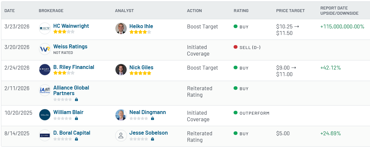Select the 2/24/2026 date cell
Viewport: 370px width, 149px height.
[17, 68]
